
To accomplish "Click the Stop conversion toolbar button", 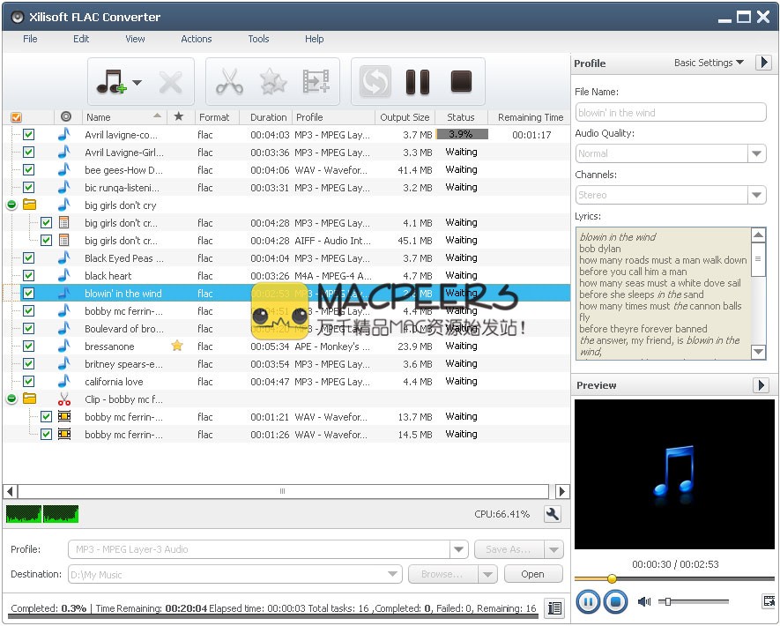I will pyautogui.click(x=462, y=83).
